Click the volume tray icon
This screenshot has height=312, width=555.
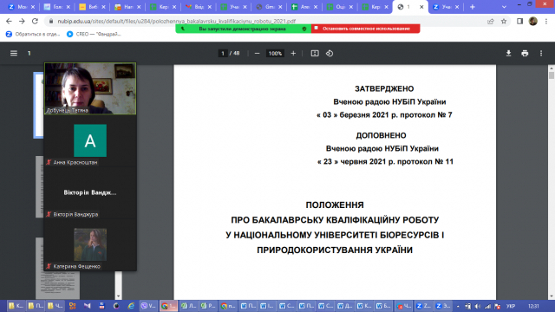(478, 306)
